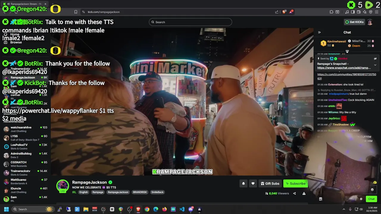Expand the gift leaderboard below Kevinwhawaii

(x=347, y=51)
